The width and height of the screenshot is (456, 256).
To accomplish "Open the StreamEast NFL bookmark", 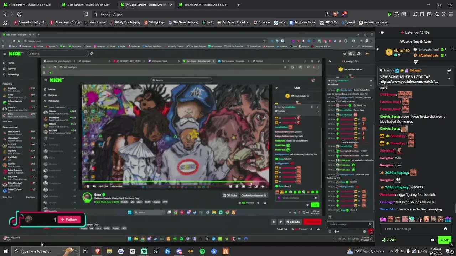I will 30,22.
